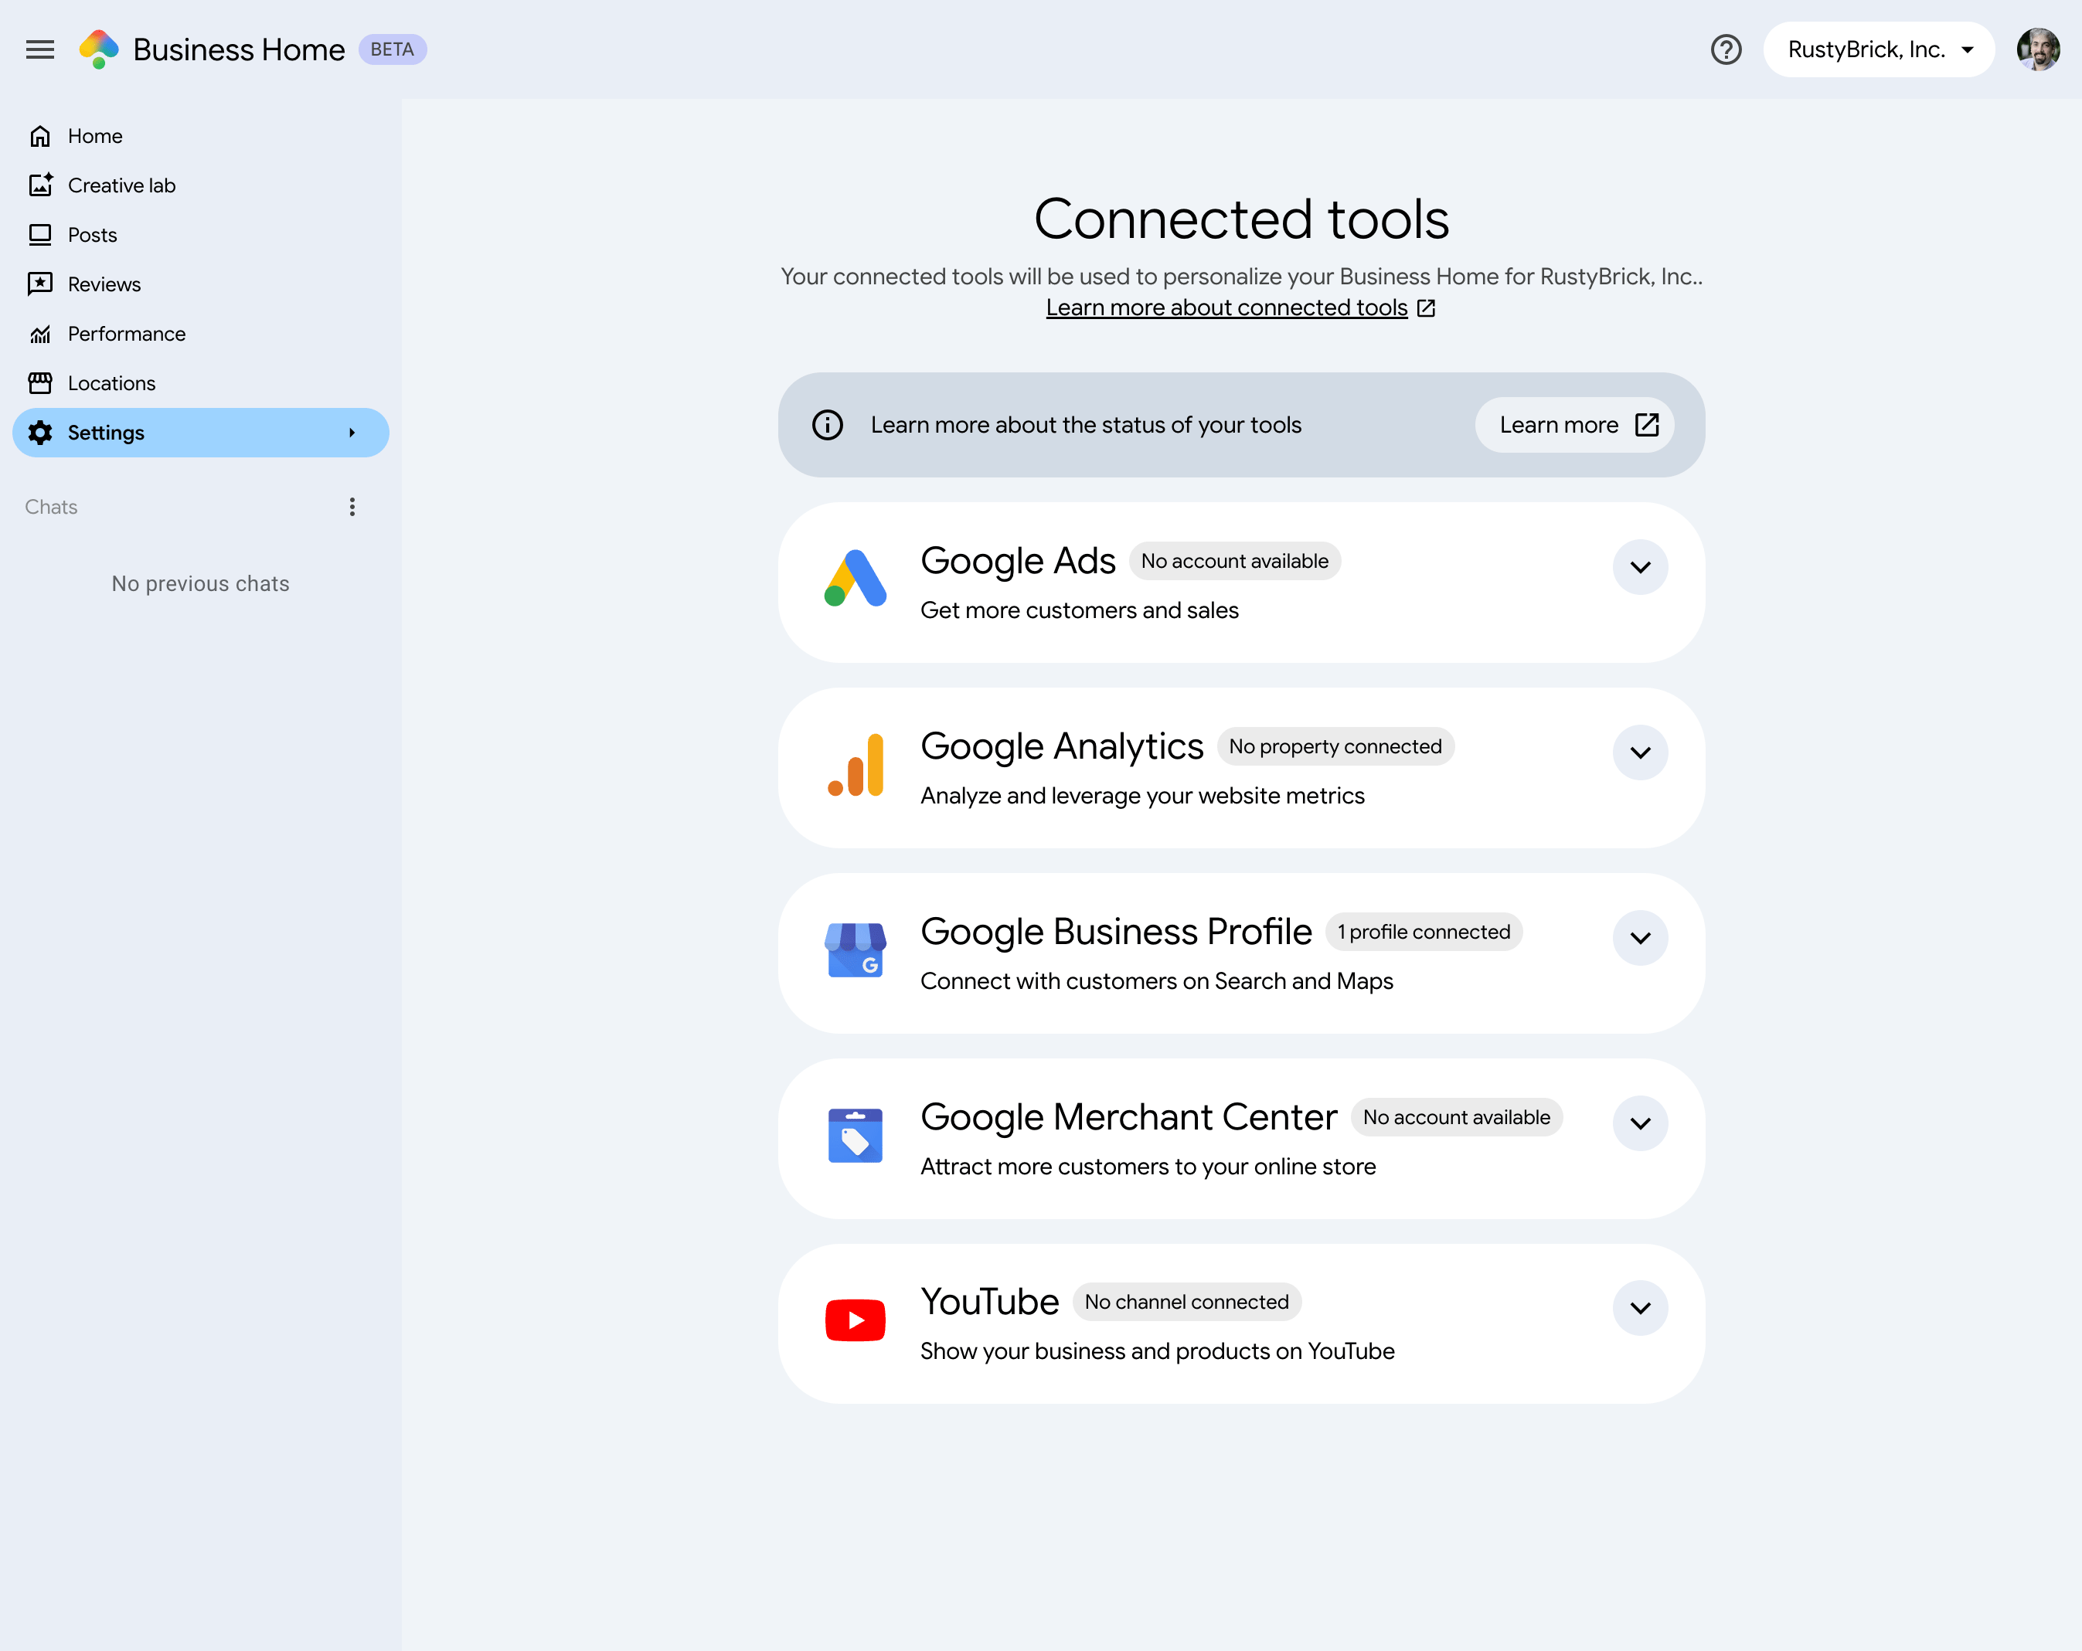Open the user profile avatar
This screenshot has width=2082, height=1651.
click(2038, 49)
